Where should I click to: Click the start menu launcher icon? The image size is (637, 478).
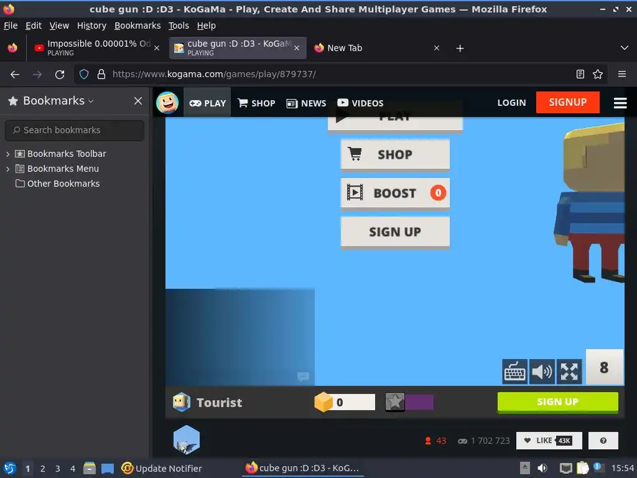coord(10,468)
